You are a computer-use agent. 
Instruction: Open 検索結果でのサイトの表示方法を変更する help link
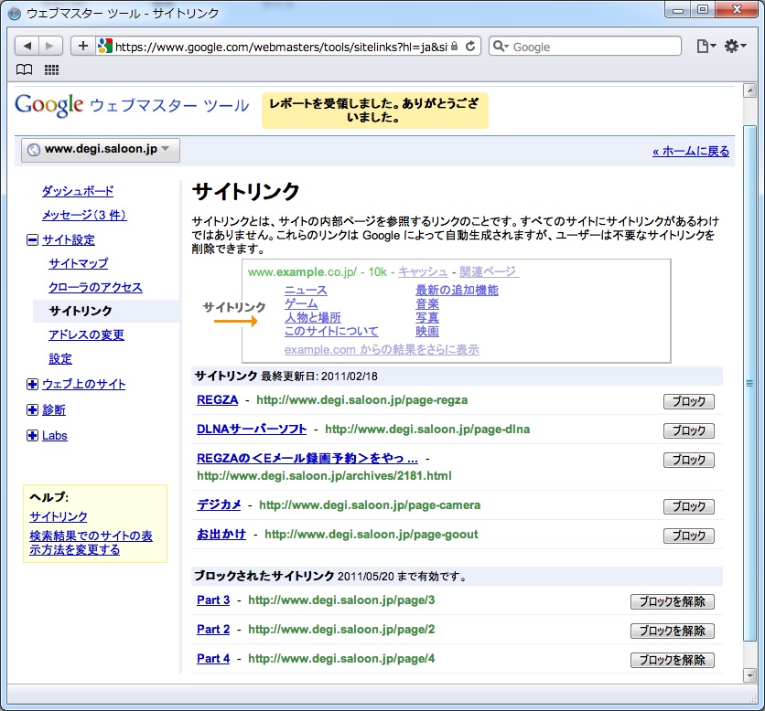pos(91,543)
